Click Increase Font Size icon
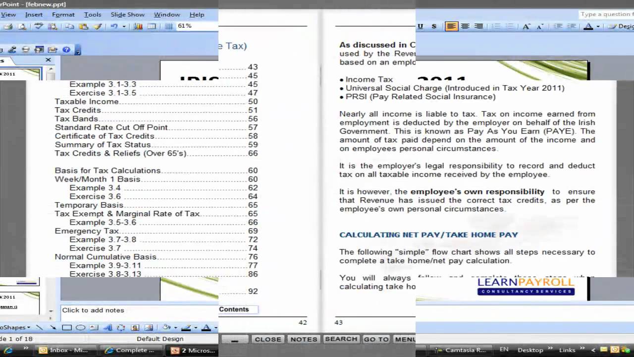The image size is (634, 357). coord(527,26)
